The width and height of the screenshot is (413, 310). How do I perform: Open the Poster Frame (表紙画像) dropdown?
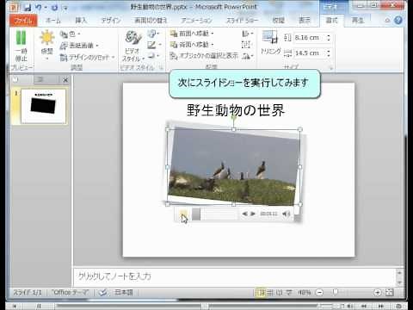click(79, 46)
